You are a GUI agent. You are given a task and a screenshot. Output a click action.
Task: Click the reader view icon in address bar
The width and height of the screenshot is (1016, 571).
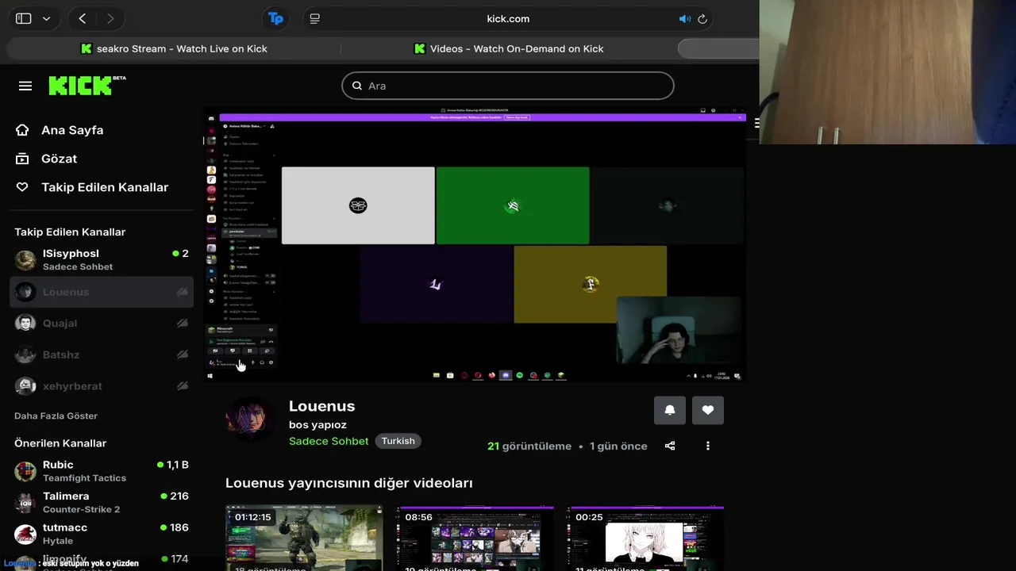[315, 18]
